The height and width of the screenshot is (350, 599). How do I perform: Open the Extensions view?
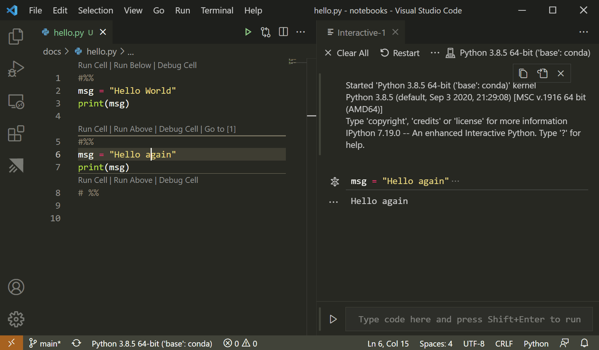[16, 133]
